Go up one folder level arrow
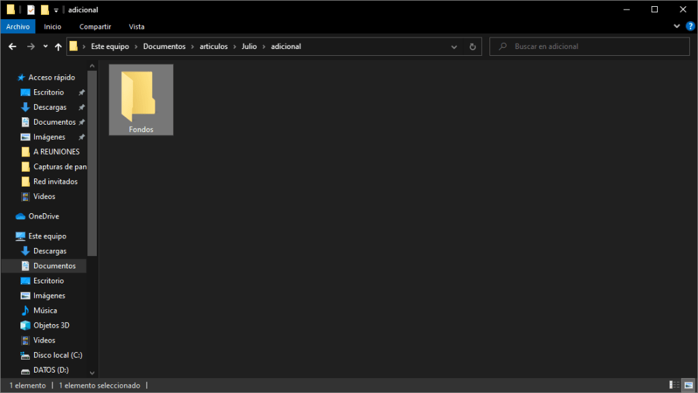The image size is (698, 393). [x=58, y=46]
